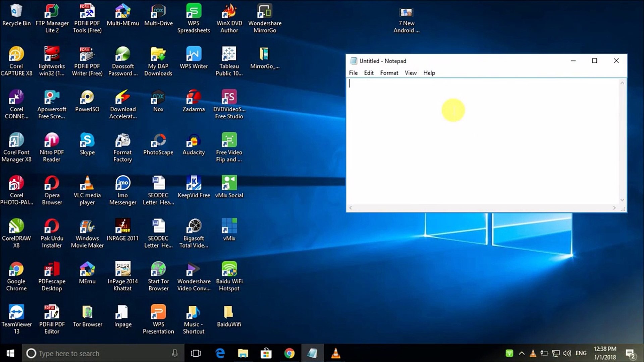
Task: Click the speaker volume icon in the tray
Action: [567, 353]
